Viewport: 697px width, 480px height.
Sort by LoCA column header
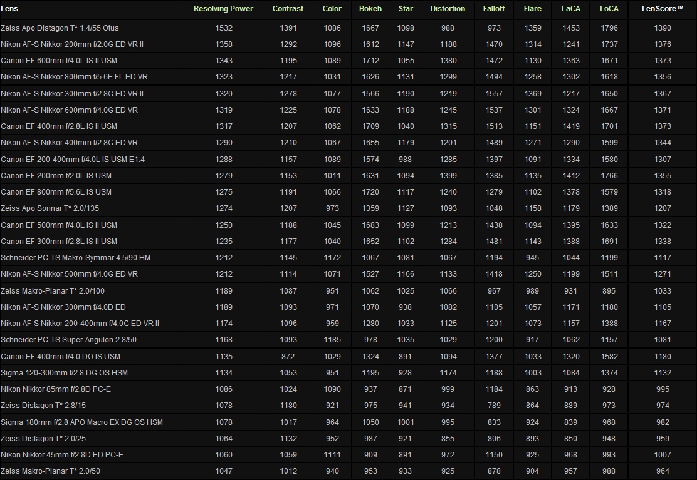[609, 9]
